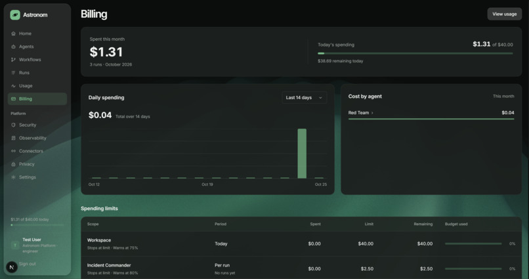Click the Oct 25 axis label

320,184
